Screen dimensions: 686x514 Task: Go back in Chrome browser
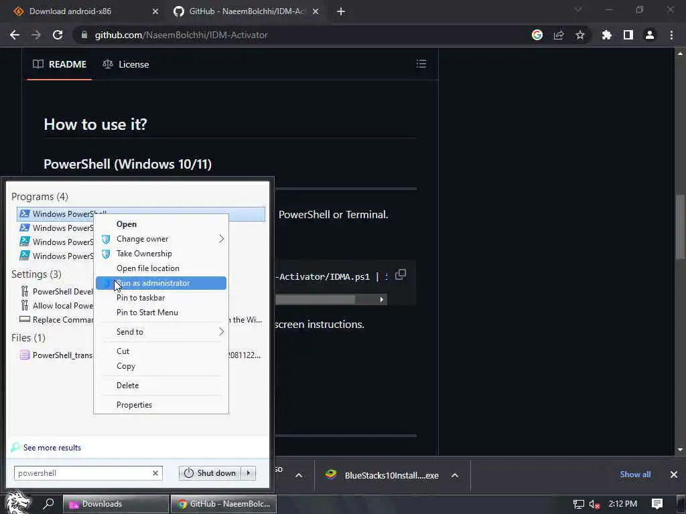pos(15,35)
